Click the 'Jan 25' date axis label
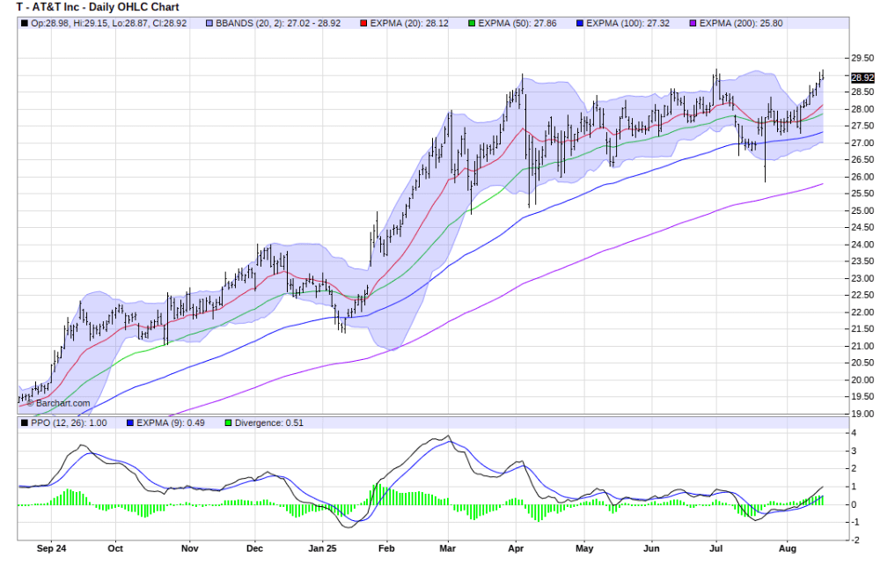Image resolution: width=895 pixels, height=580 pixels. tap(322, 548)
